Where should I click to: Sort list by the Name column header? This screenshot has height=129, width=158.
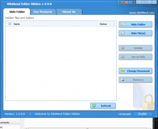17,24
